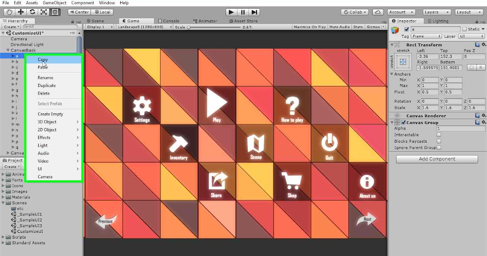Viewport: 487px width, 256px height.
Task: Click the Add Component button
Action: point(436,158)
